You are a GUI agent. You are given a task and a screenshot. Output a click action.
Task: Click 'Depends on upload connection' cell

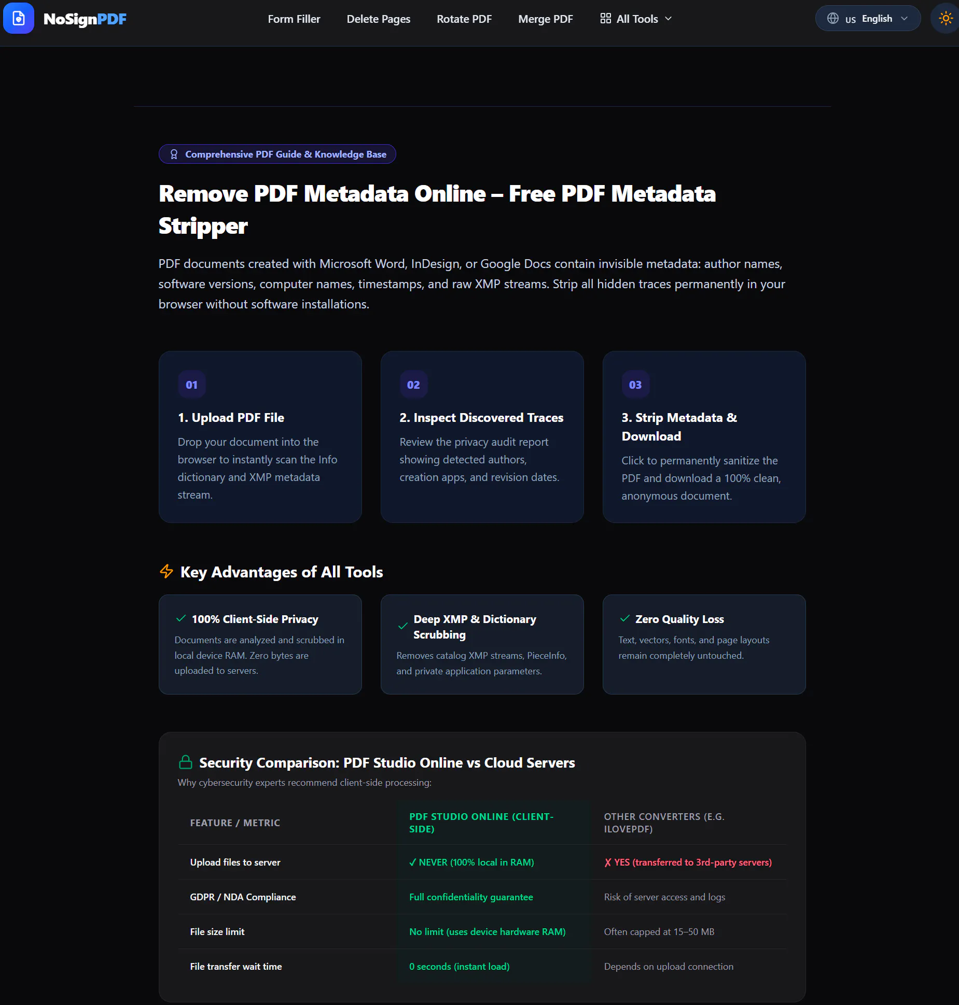click(669, 967)
